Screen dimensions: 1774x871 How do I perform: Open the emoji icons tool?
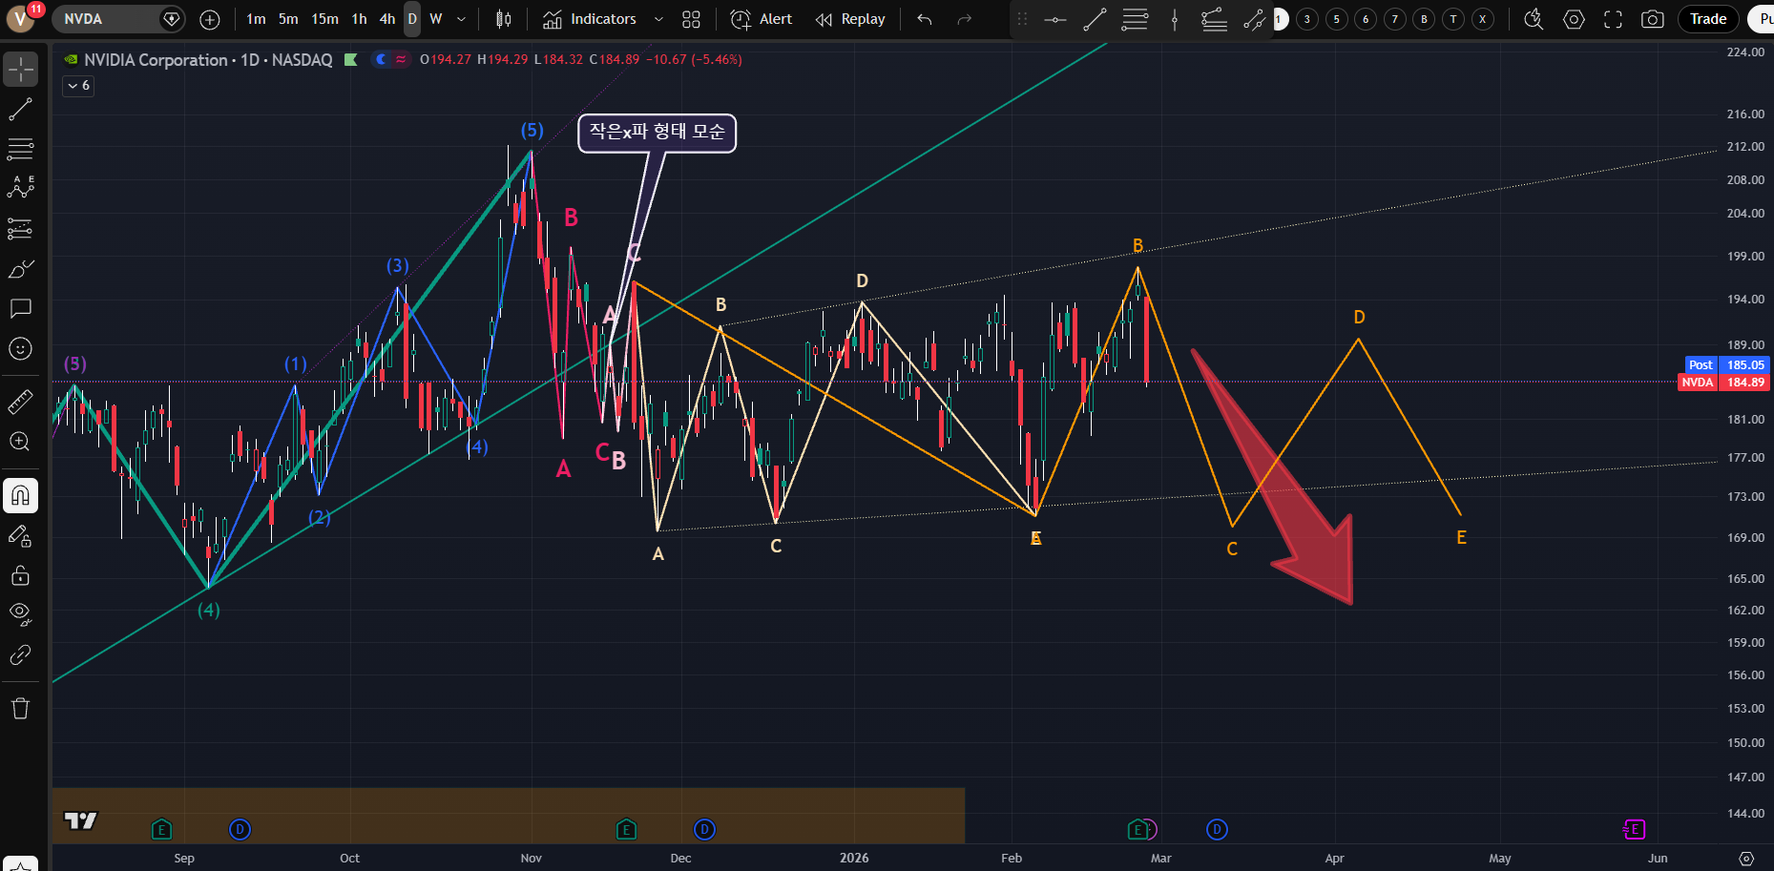click(20, 349)
